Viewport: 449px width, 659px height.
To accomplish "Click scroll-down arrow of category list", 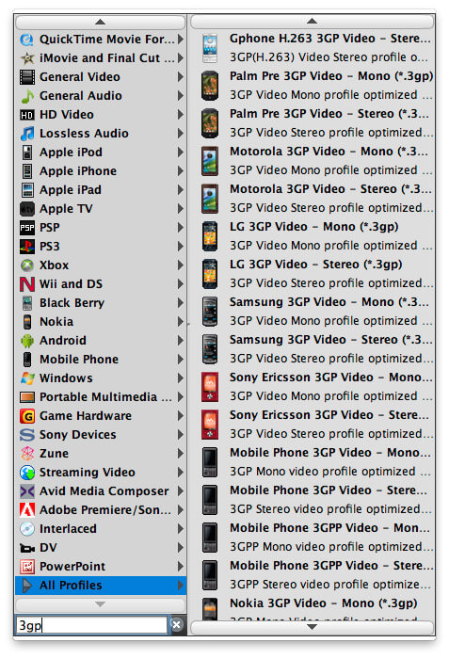I will (100, 604).
